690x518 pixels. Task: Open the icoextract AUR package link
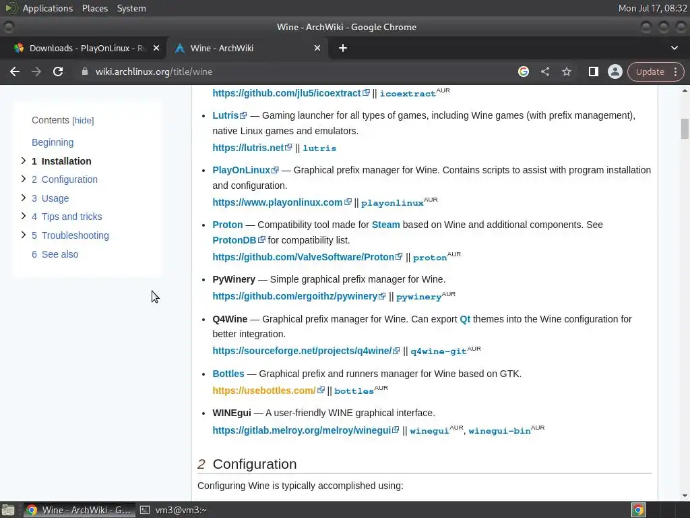click(408, 93)
